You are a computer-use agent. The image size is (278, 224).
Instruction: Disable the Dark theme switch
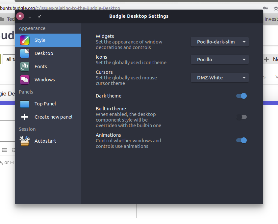click(241, 96)
